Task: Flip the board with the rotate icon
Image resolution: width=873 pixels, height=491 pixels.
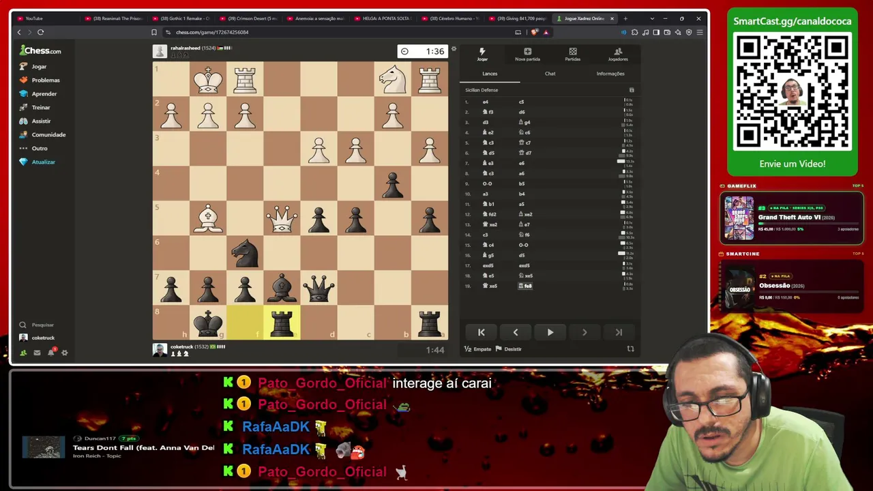Action: [x=630, y=349]
